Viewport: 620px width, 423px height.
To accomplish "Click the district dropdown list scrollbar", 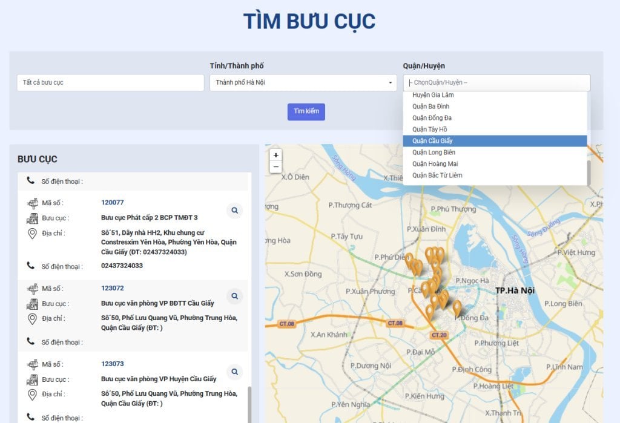I will 589,172.
